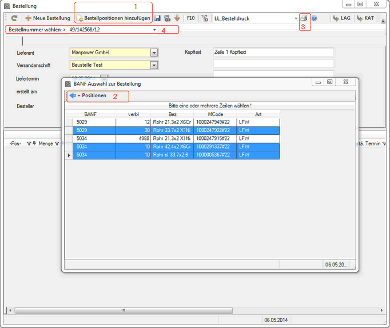Screen dimensions: 390x328
Task: Click the Kopftext field containing Zeile 1 Kopftext
Action: point(273,53)
